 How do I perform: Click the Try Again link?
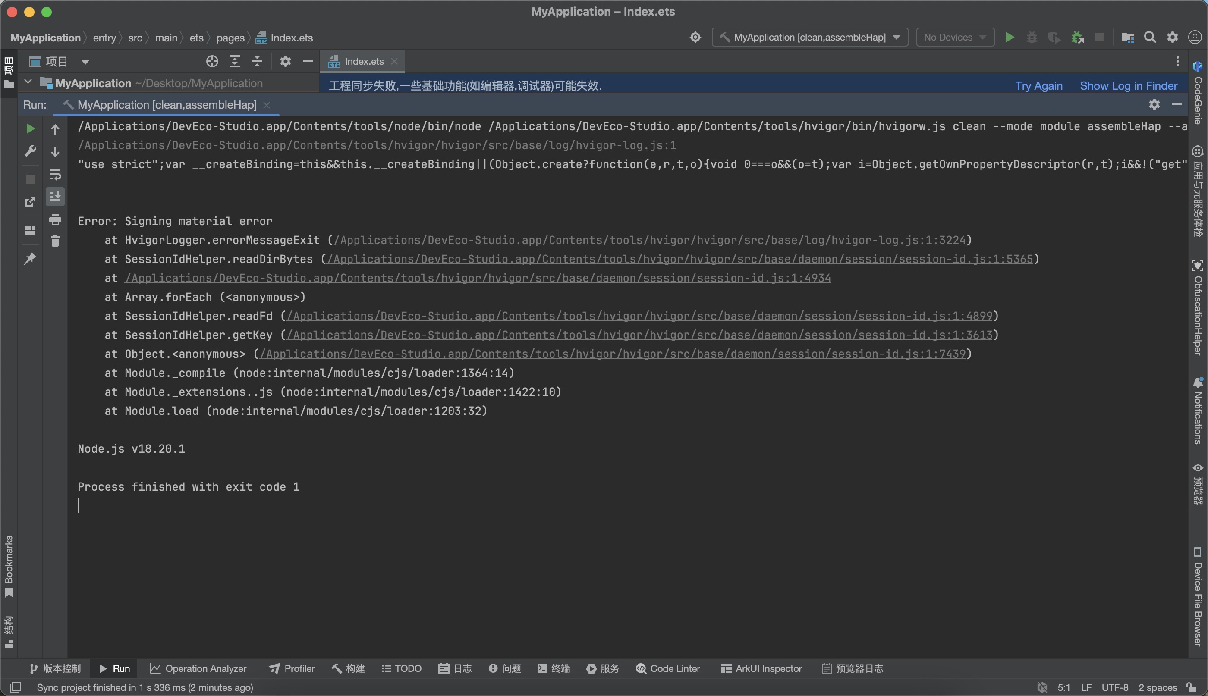click(1038, 85)
